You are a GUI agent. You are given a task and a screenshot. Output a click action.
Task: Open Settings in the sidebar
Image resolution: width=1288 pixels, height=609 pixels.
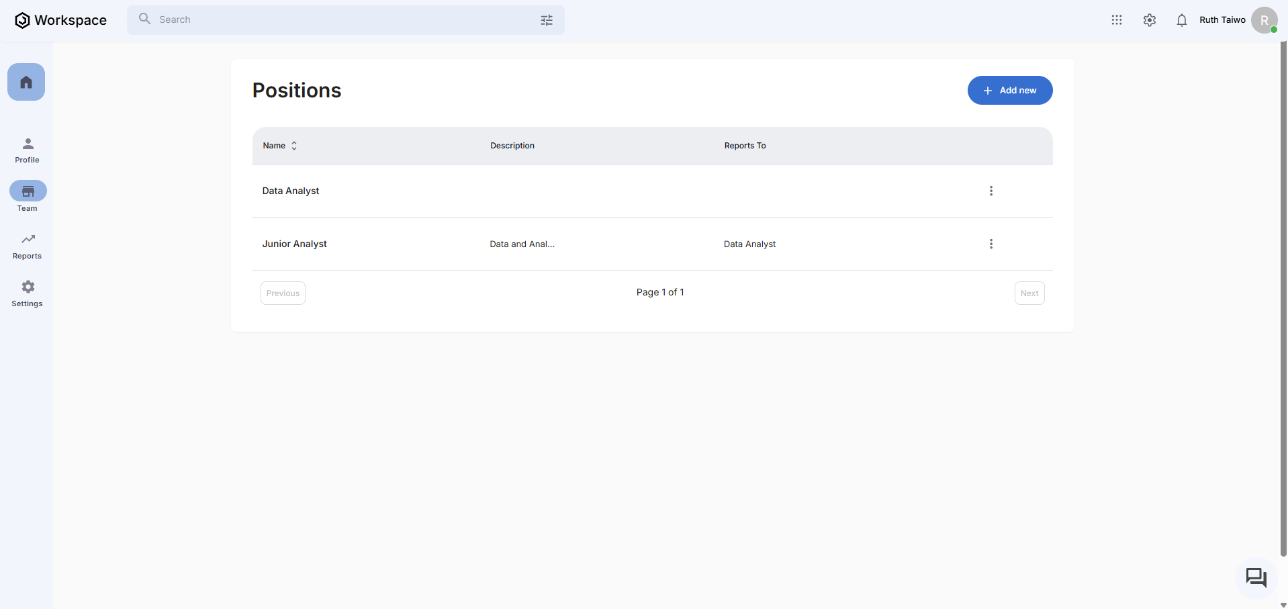28,293
